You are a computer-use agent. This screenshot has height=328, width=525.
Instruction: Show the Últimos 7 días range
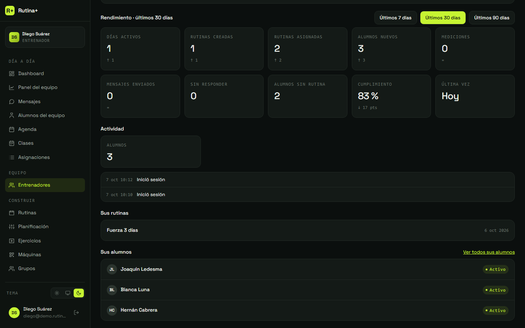[x=396, y=18]
